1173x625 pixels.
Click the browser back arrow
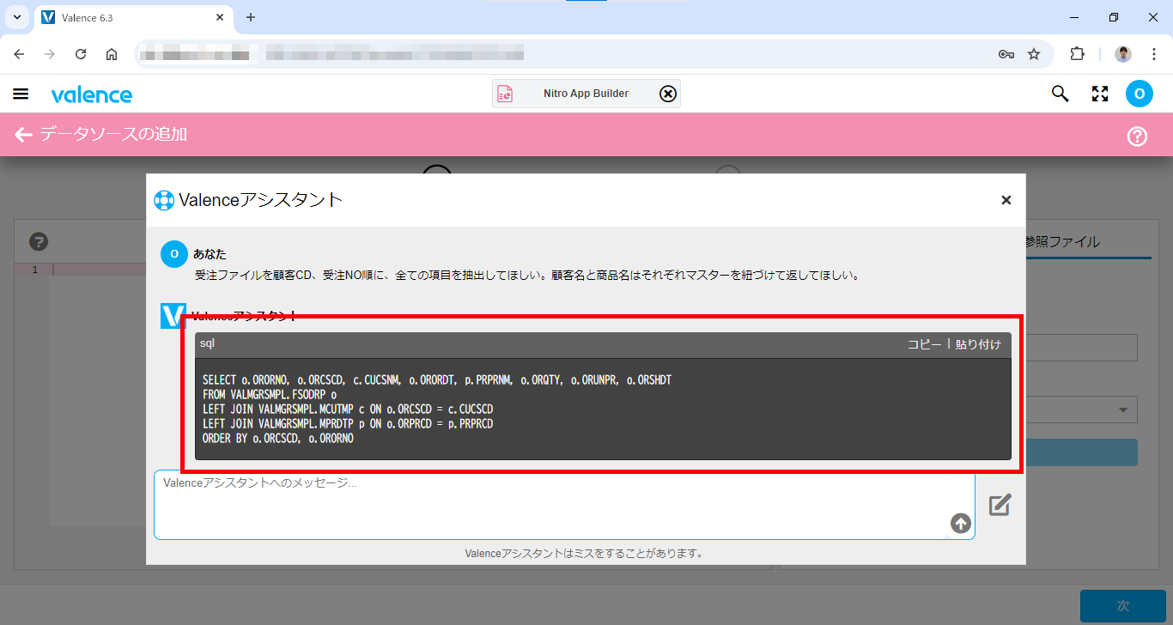pos(19,54)
